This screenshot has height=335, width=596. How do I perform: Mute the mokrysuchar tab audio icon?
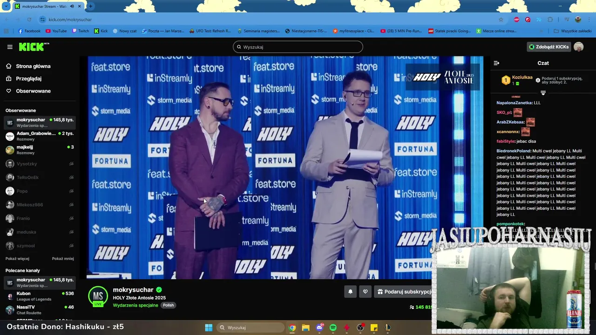[72, 7]
